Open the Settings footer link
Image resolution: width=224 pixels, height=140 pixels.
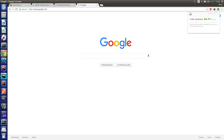tap(218, 137)
